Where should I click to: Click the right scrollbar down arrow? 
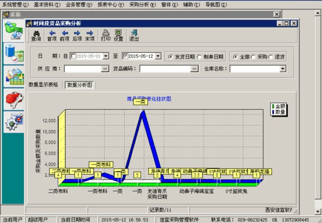(x=318, y=211)
